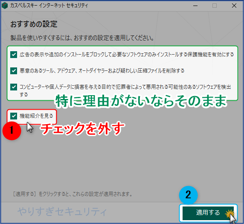Click the blue circle numbered 2
Screen dimensions: 244x224
point(188,195)
